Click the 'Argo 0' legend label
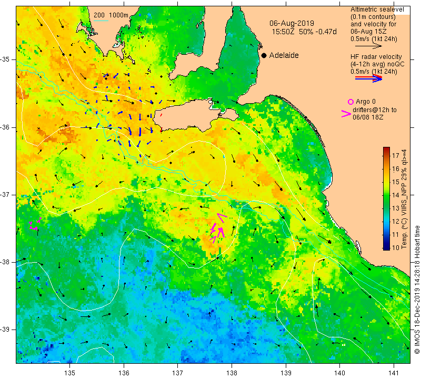This screenshot has height=379, width=421. [x=365, y=102]
